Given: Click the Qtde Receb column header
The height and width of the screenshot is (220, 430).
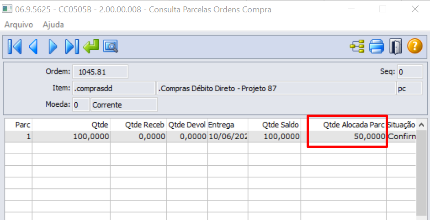Looking at the screenshot, I should click(x=138, y=125).
